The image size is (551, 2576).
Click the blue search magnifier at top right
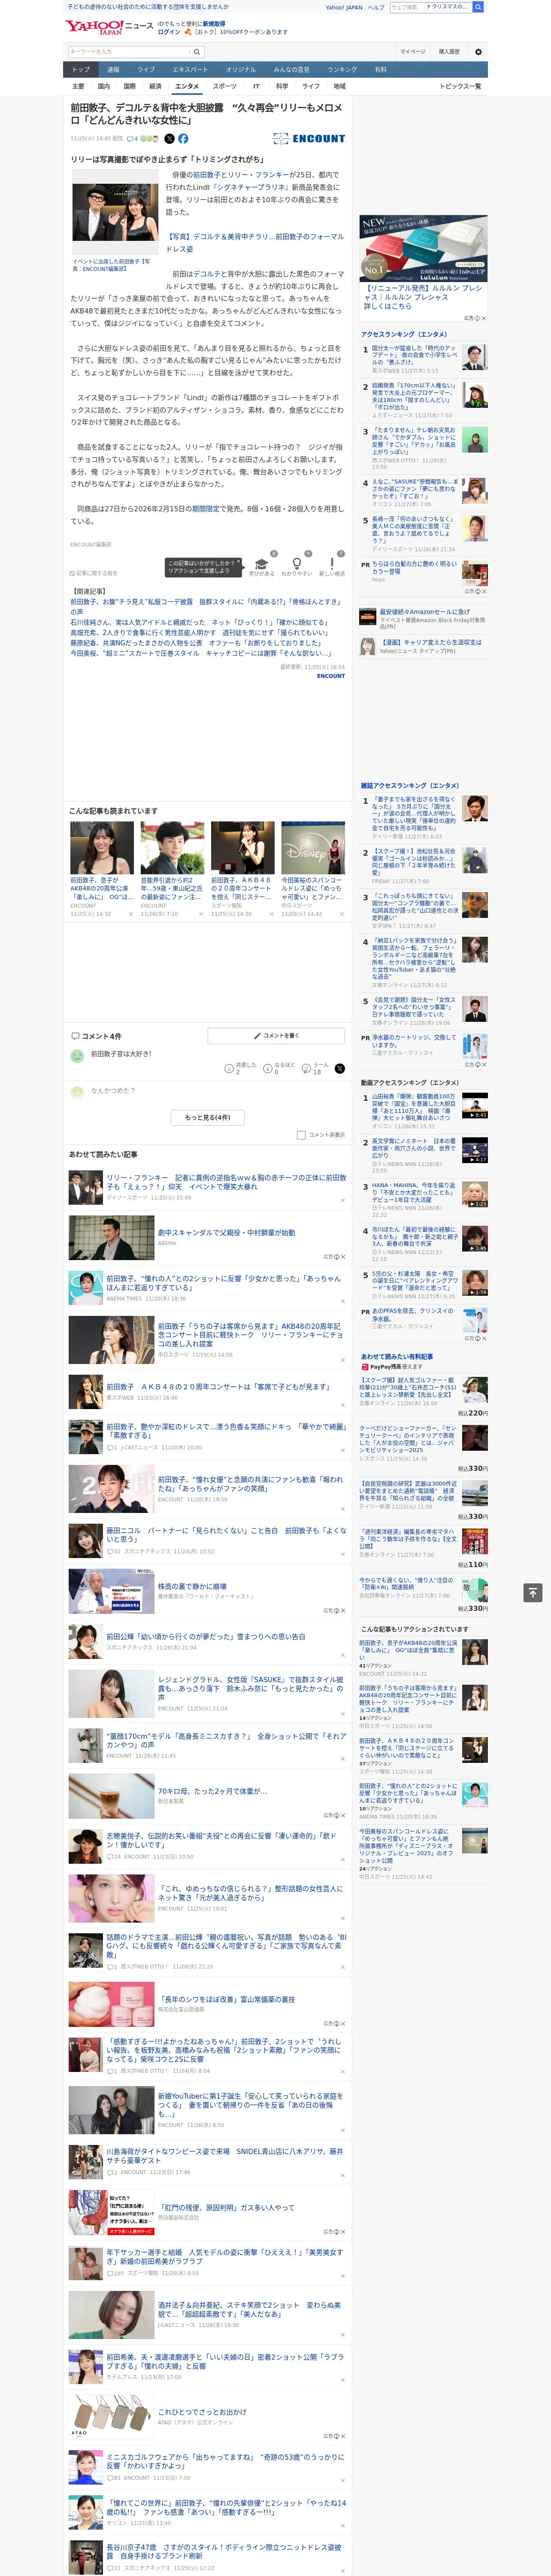pos(478,7)
